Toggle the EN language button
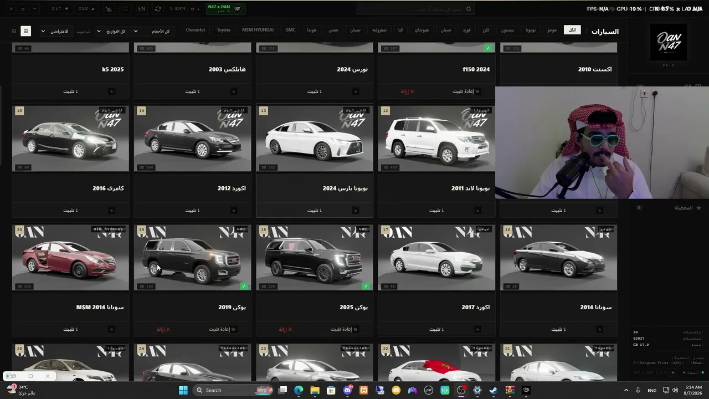 click(x=142, y=9)
